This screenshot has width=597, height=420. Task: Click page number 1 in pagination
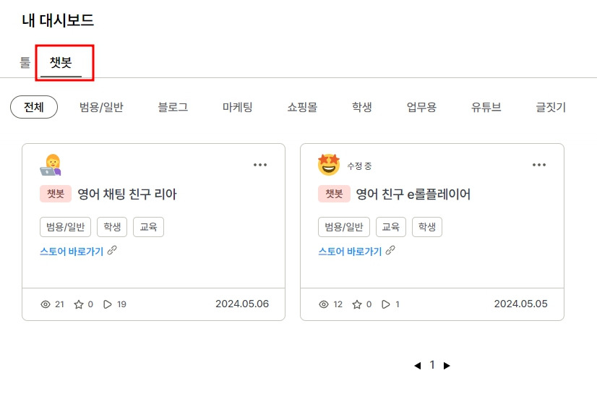point(431,365)
